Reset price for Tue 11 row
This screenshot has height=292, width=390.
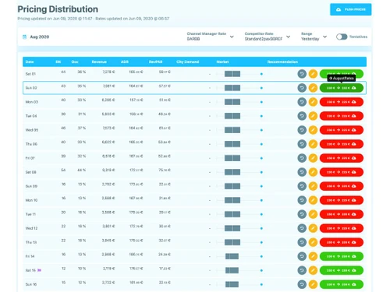tap(302, 214)
